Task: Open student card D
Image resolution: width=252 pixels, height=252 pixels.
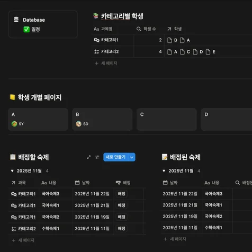Action: (227, 119)
